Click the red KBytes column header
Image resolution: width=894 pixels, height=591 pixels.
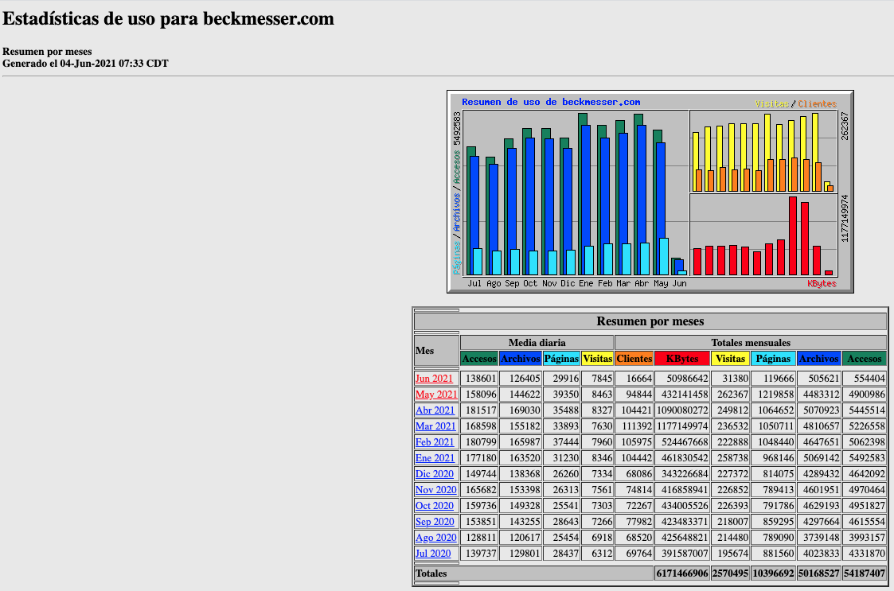[681, 359]
